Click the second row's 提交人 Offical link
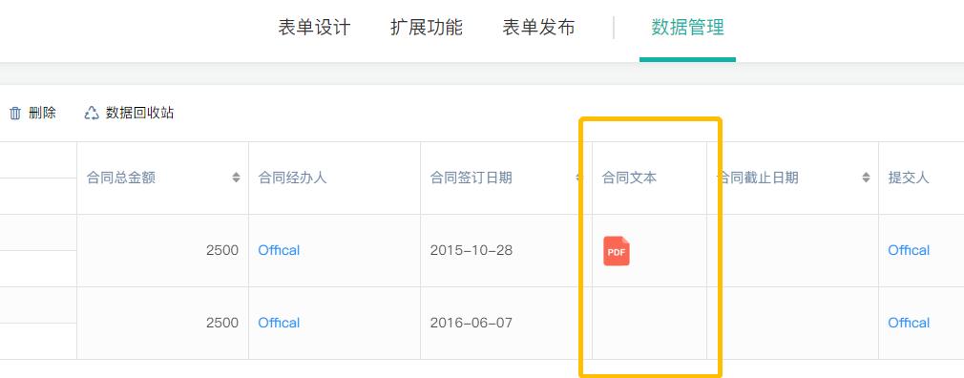 tap(909, 323)
